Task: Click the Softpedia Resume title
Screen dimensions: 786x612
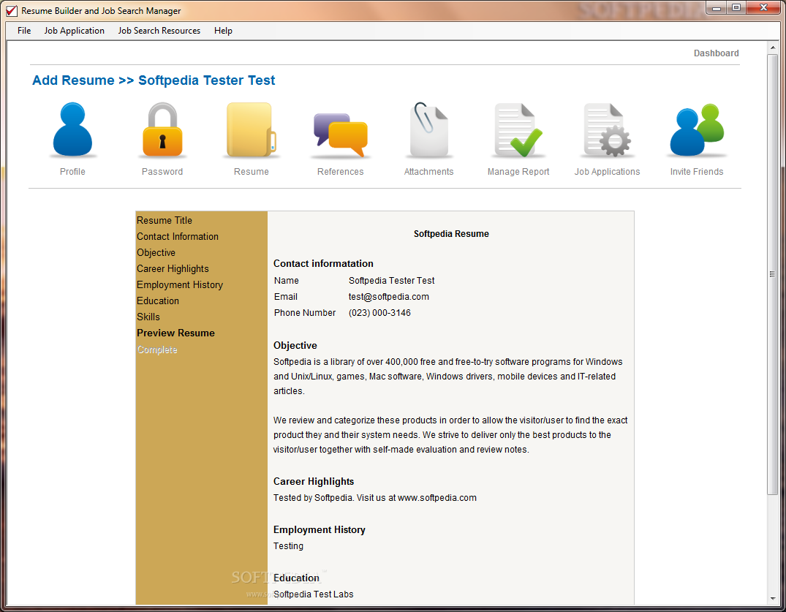Action: pos(451,233)
